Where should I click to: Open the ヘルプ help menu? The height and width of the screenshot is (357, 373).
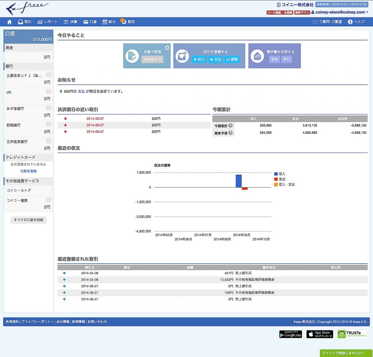[356, 22]
